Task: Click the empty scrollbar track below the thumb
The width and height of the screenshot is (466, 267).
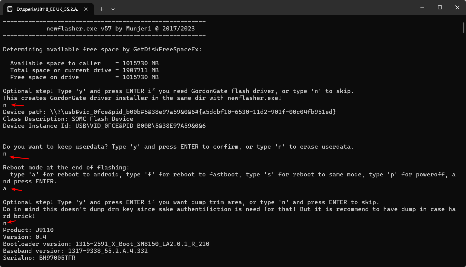Action: pyautogui.click(x=464, y=151)
